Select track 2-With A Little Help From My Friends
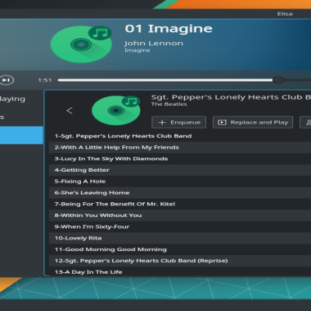The height and width of the screenshot is (311, 311). tap(180, 148)
